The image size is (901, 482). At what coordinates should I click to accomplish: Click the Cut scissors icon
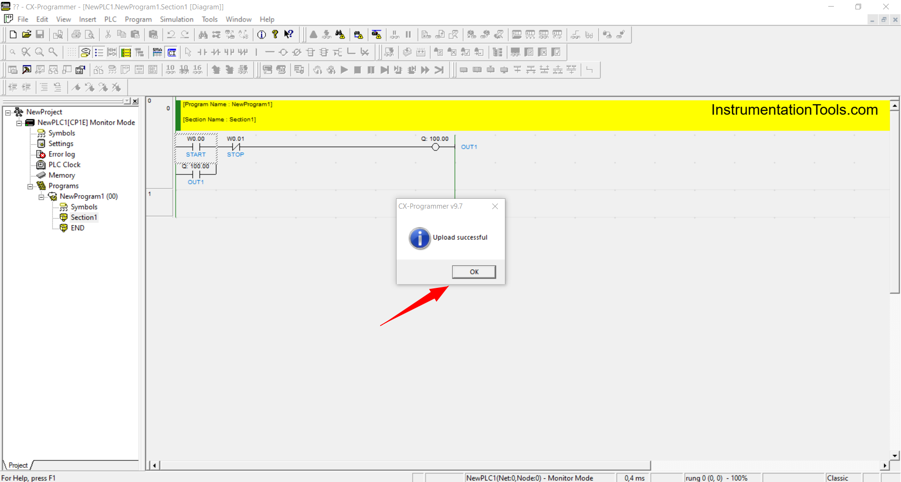pyautogui.click(x=108, y=34)
